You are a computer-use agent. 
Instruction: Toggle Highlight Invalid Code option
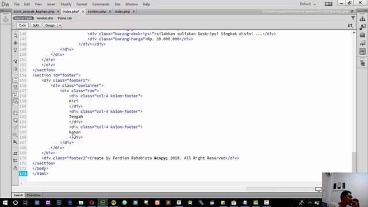(x=16, y=87)
